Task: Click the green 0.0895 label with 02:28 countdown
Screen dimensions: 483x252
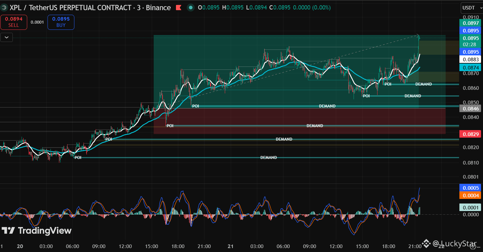Action: pos(471,41)
